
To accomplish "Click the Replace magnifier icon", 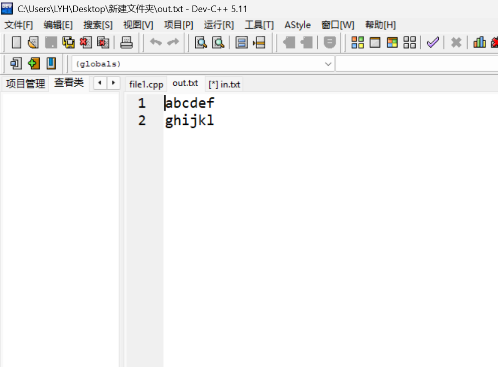I will (x=218, y=42).
